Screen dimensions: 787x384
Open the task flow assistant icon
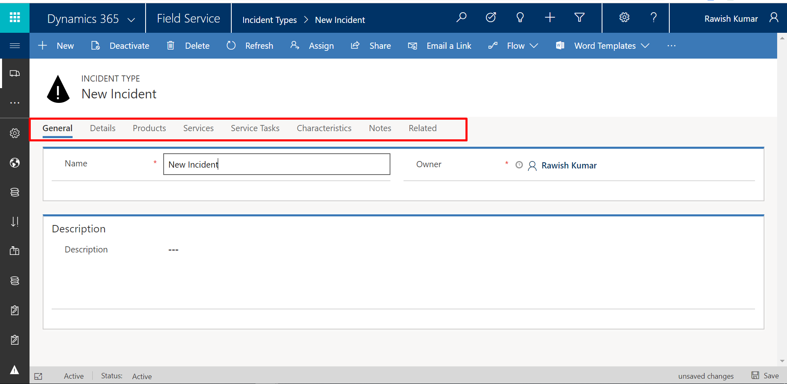click(491, 18)
